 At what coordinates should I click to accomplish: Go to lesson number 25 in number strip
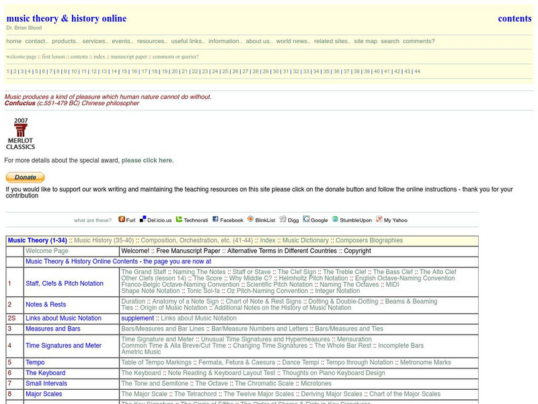(x=225, y=71)
